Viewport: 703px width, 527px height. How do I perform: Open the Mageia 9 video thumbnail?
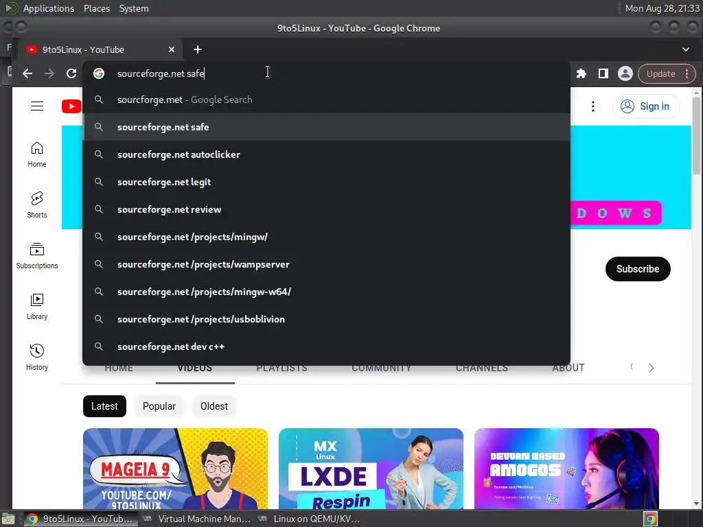[175, 469]
